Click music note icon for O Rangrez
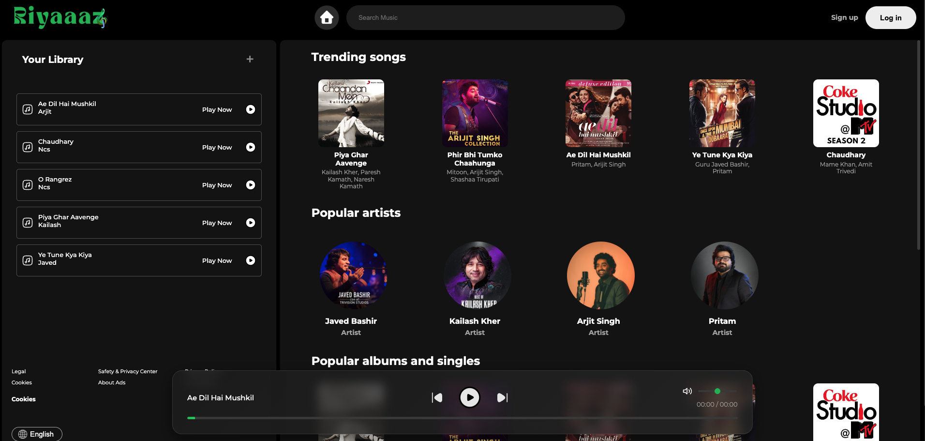The image size is (925, 441). click(28, 185)
